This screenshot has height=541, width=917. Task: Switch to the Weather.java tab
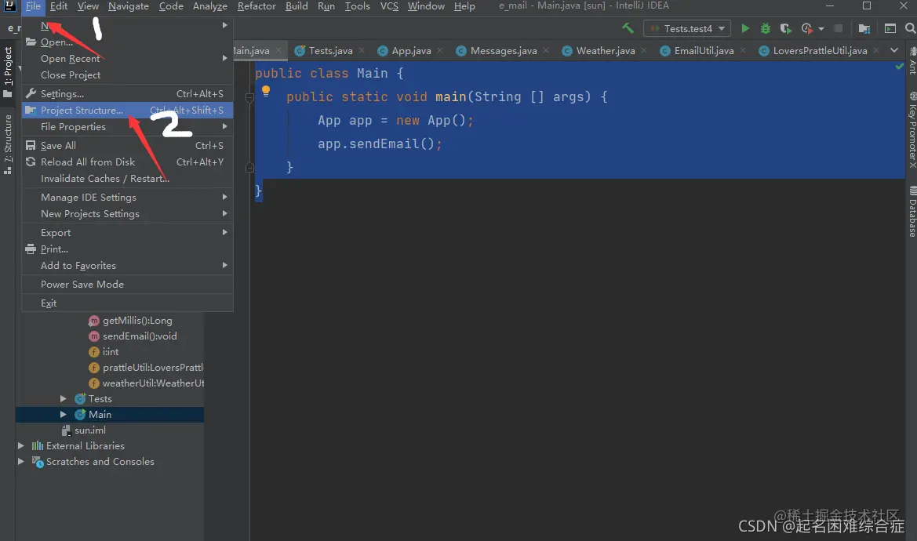point(606,51)
